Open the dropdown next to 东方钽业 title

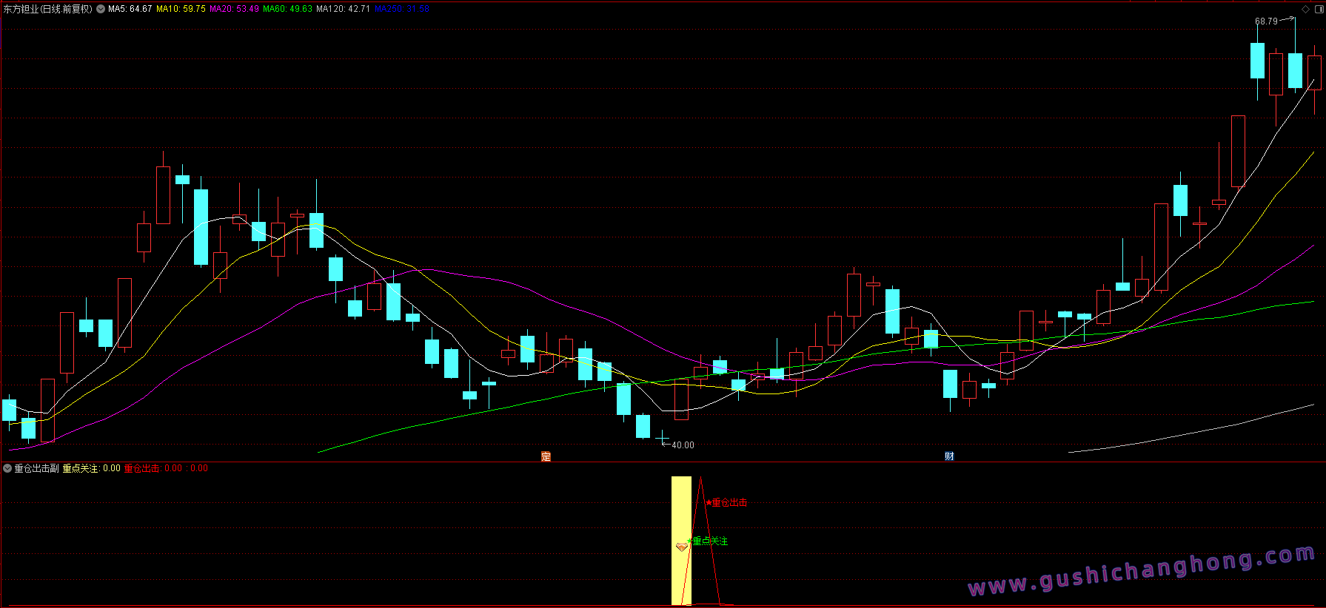click(x=101, y=9)
